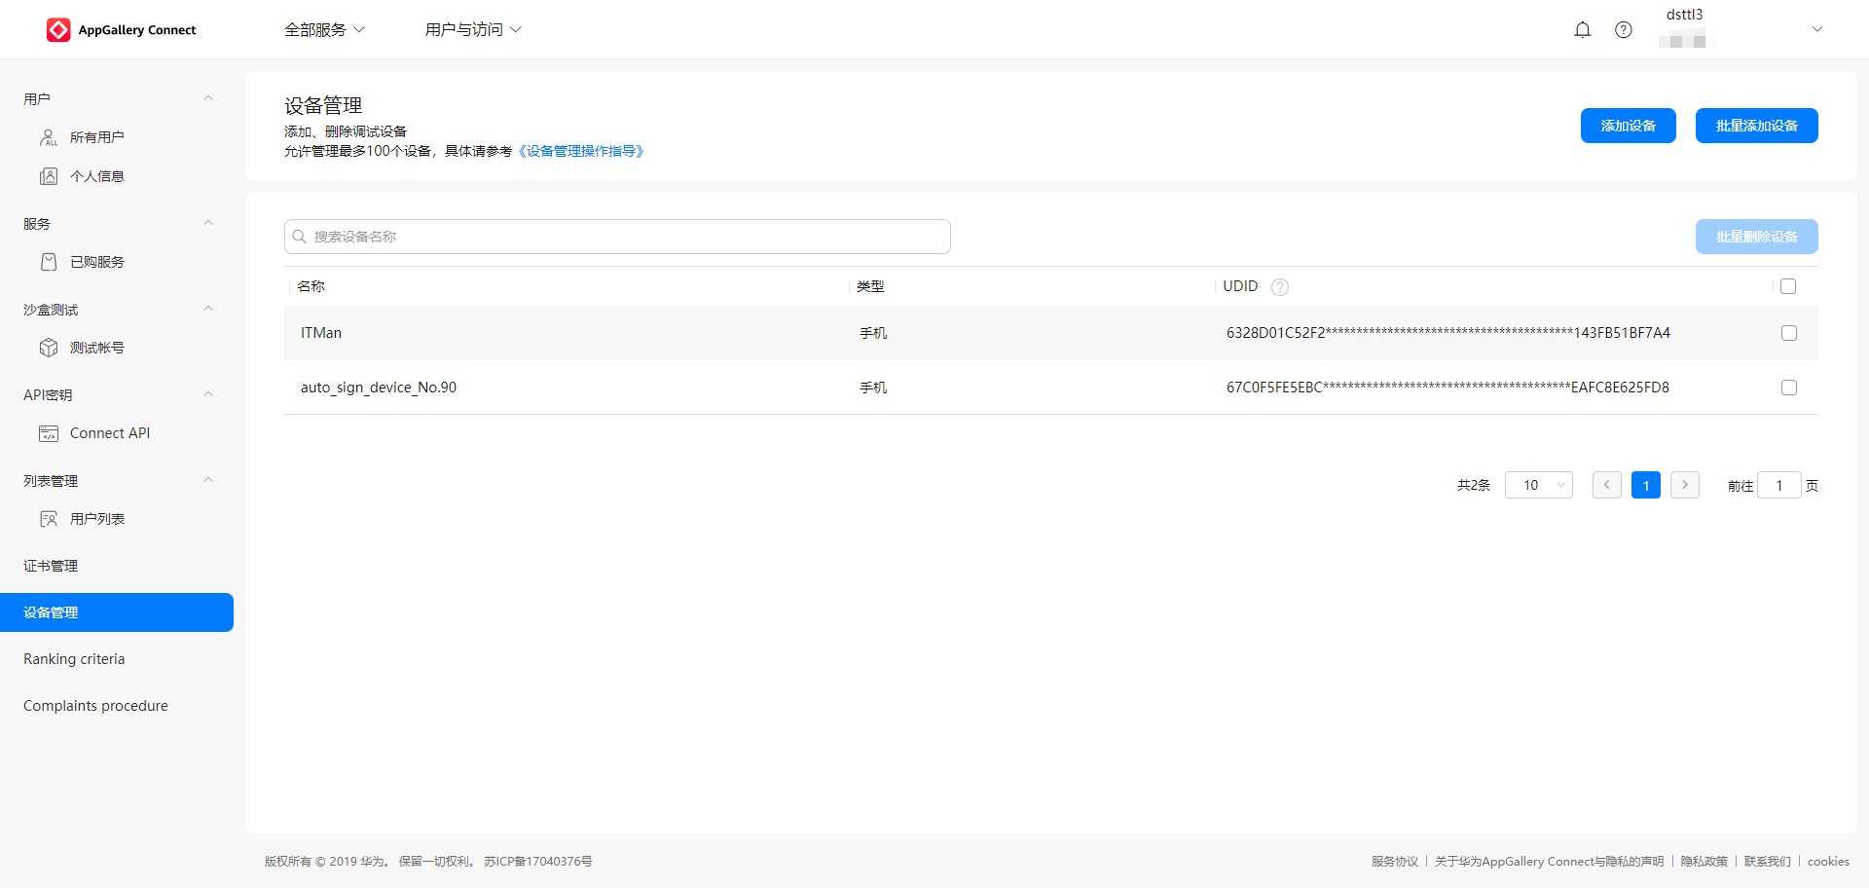This screenshot has width=1869, height=888.
Task: Open Connect API from the sidebar
Action: [109, 433]
